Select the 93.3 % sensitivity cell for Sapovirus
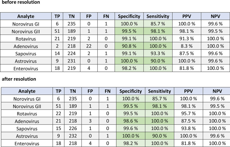230x147 pixels. 158,53
